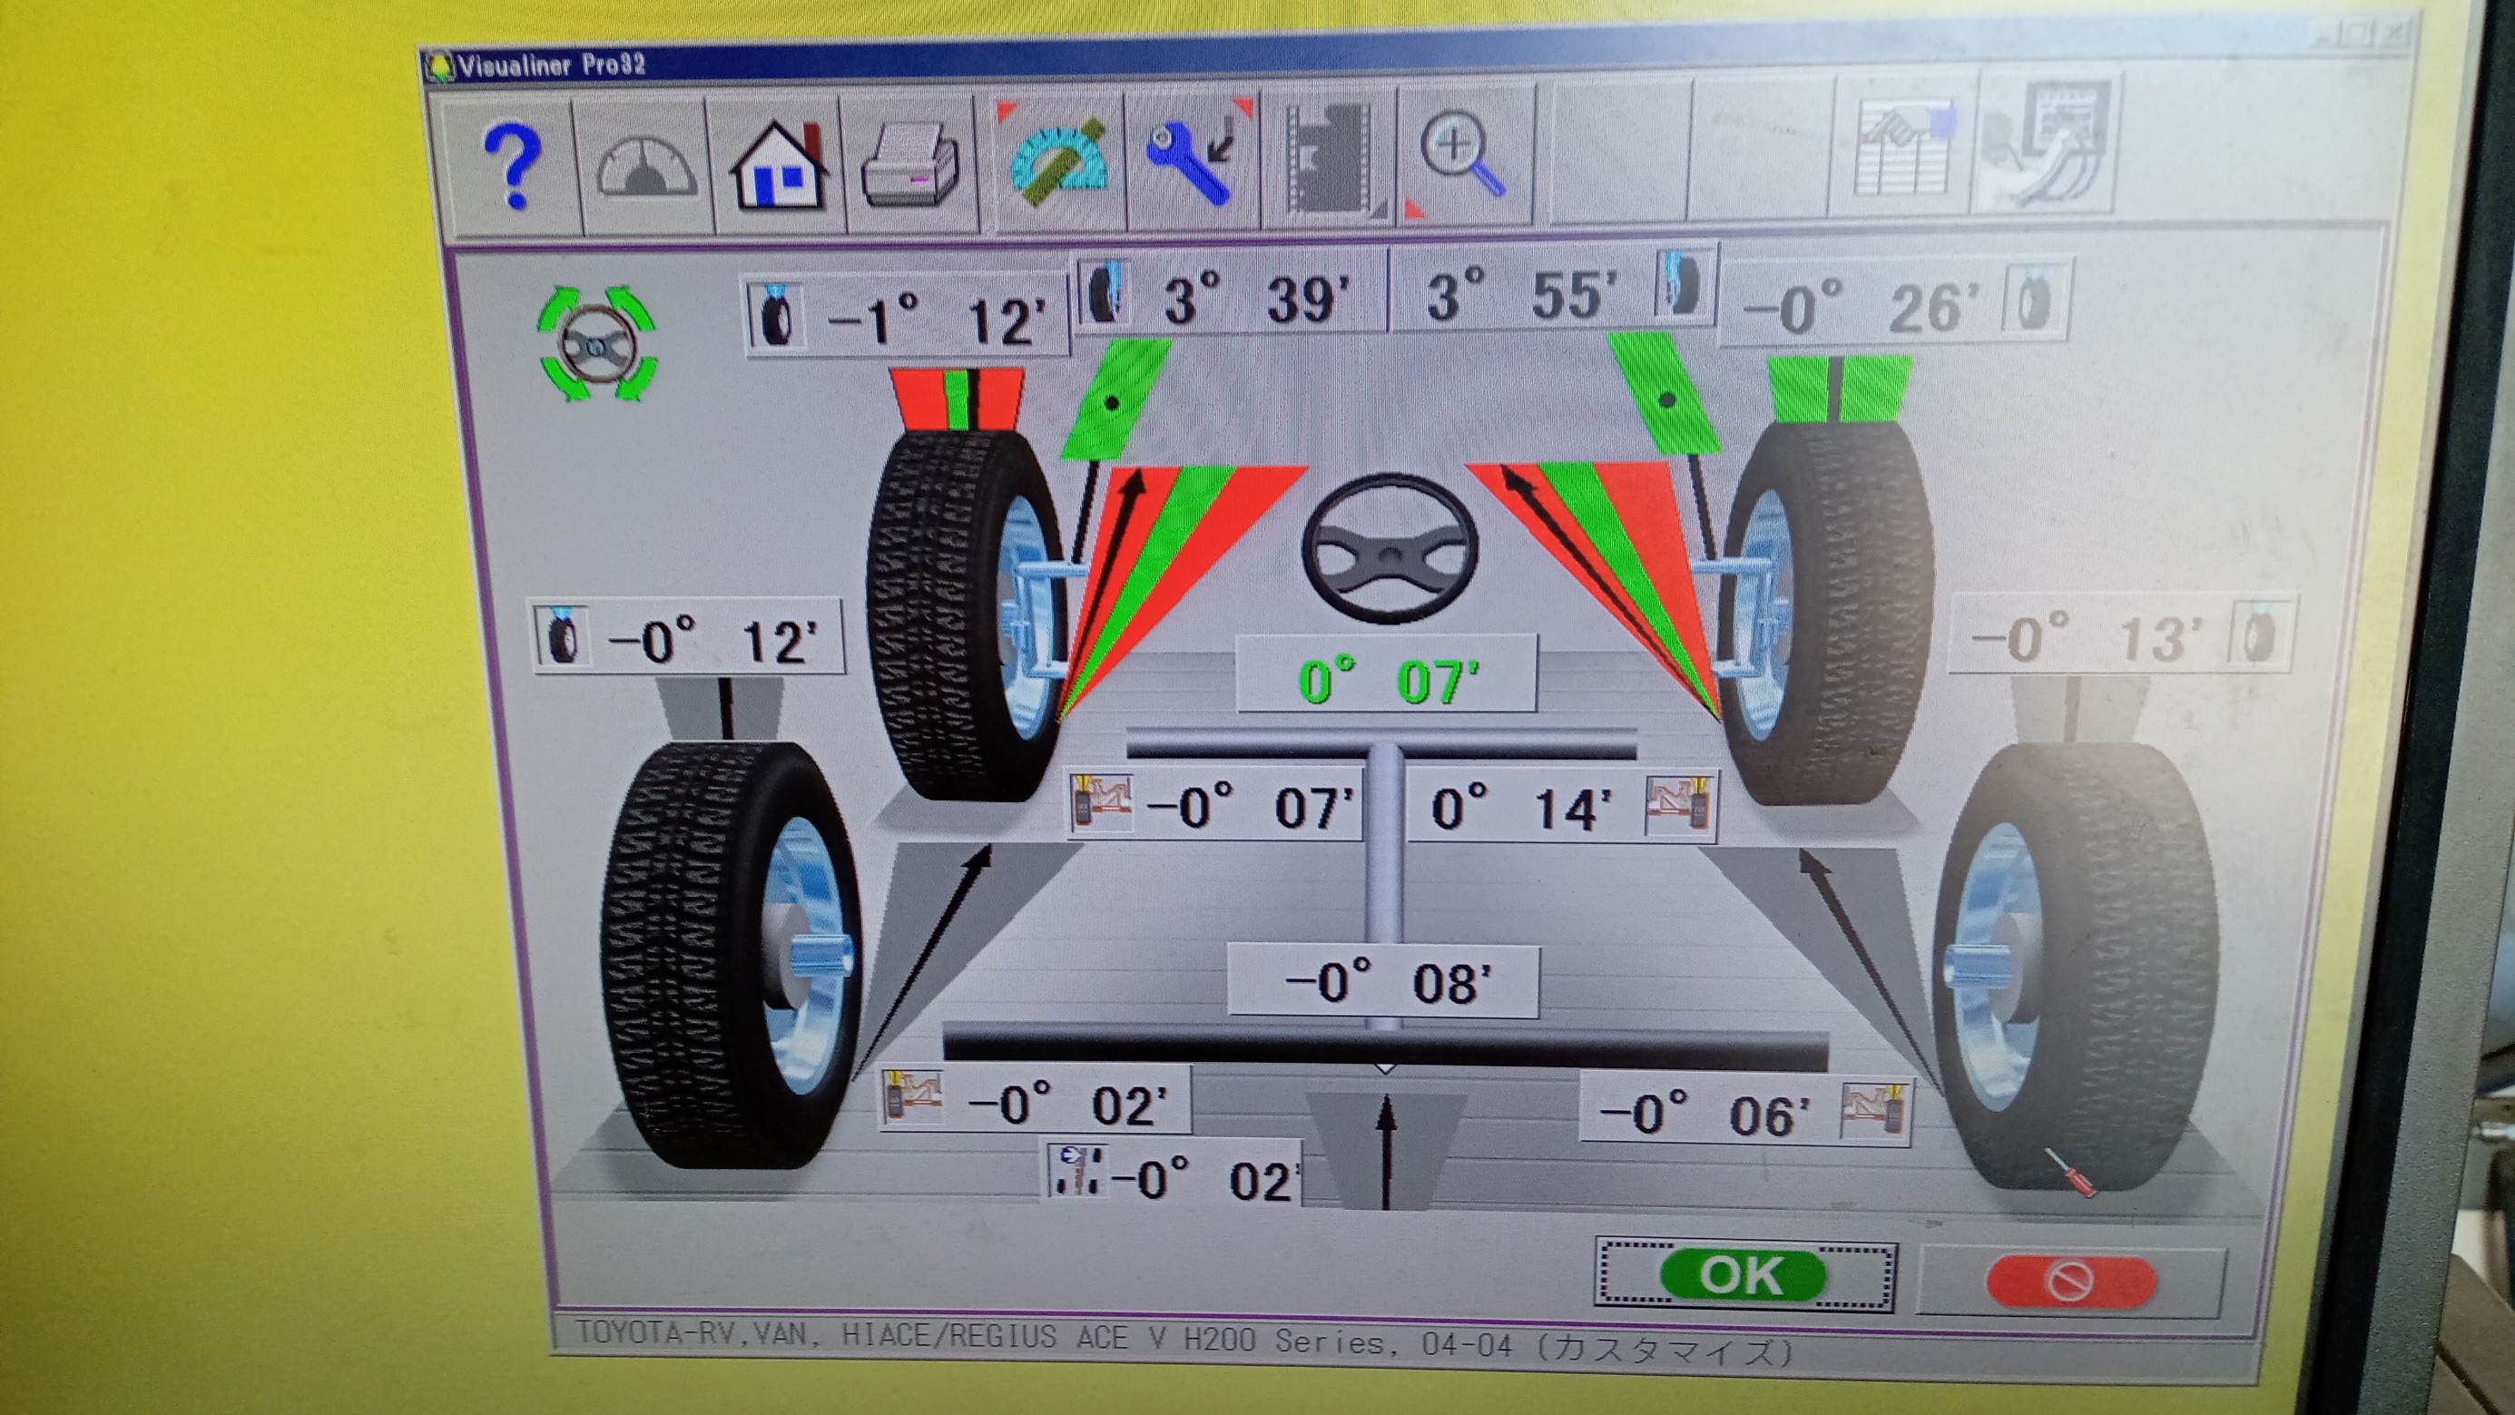Click the rear total toe -0° 08' box

pos(1384,981)
